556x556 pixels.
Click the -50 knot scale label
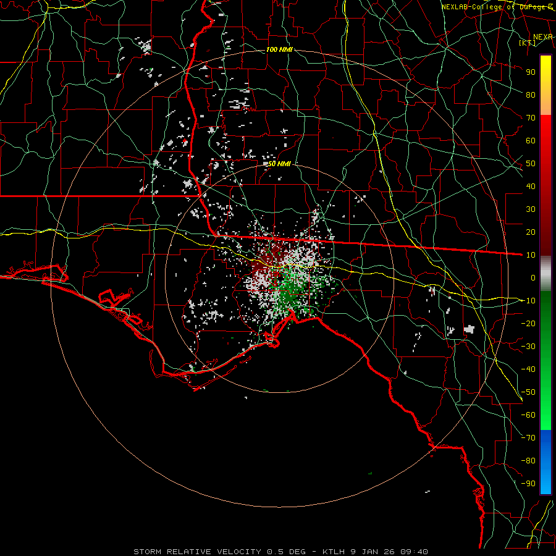click(528, 392)
